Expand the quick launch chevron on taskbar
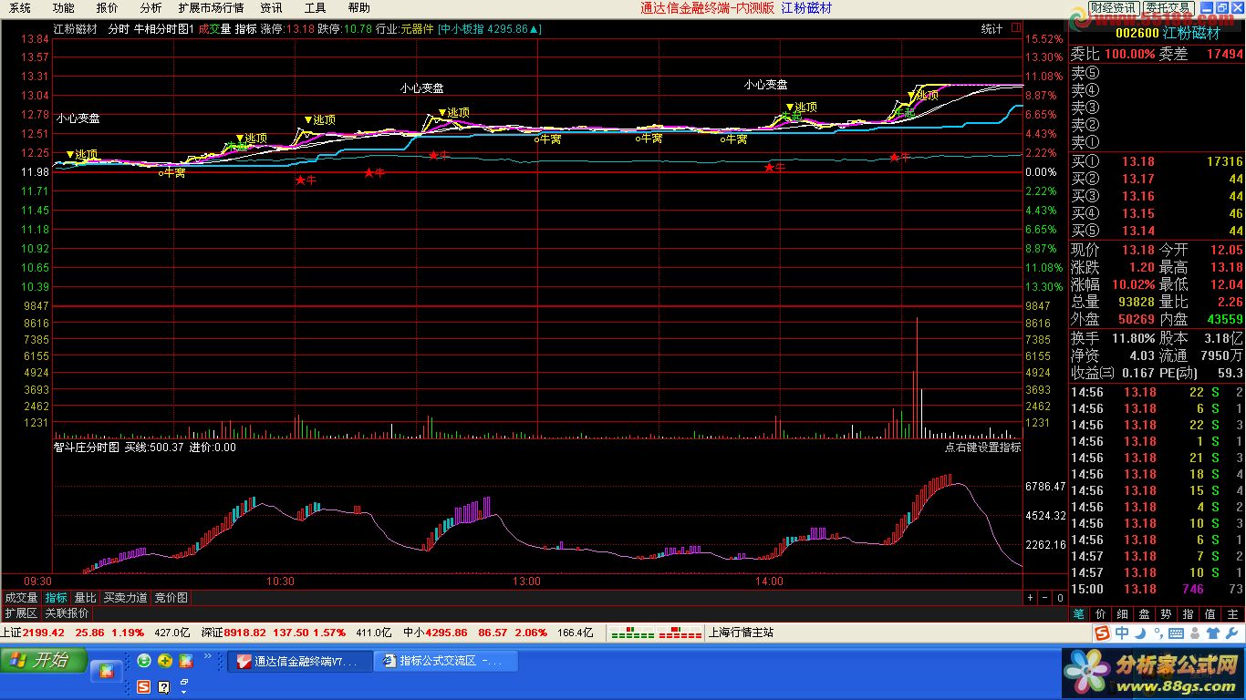 208,656
